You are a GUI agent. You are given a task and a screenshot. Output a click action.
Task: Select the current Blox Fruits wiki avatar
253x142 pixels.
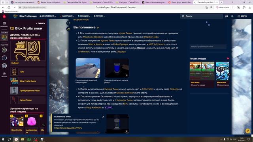tap(4, 37)
